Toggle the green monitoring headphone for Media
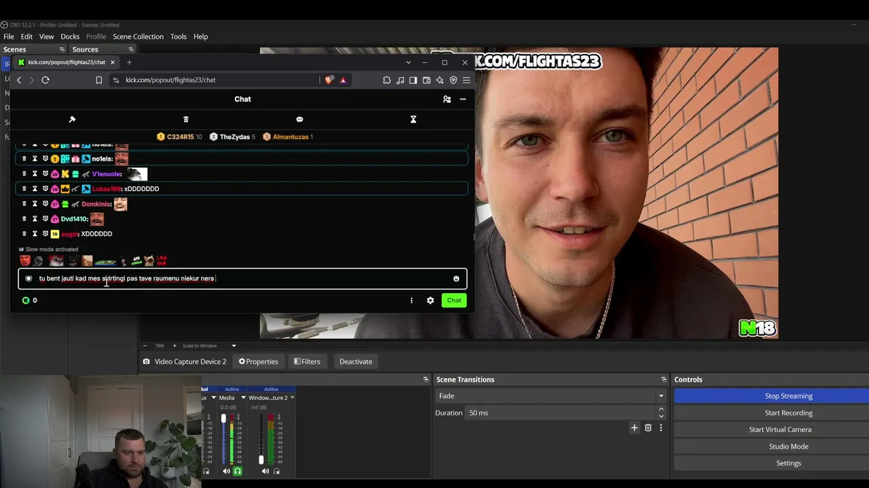The height and width of the screenshot is (488, 869). point(238,471)
